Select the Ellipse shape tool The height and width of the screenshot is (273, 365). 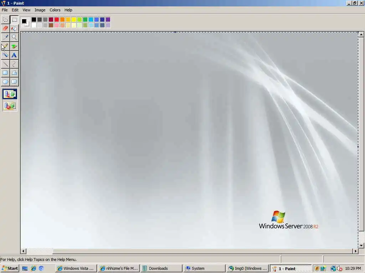[5, 82]
